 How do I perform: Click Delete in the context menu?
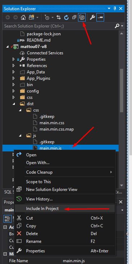point(32,234)
